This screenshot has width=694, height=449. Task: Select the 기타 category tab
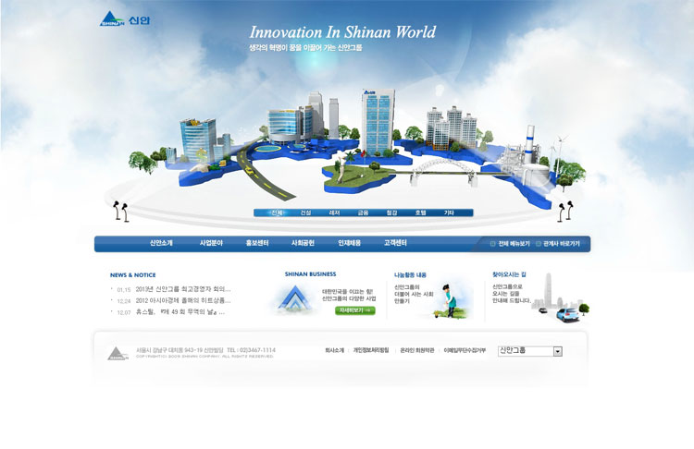(x=449, y=212)
